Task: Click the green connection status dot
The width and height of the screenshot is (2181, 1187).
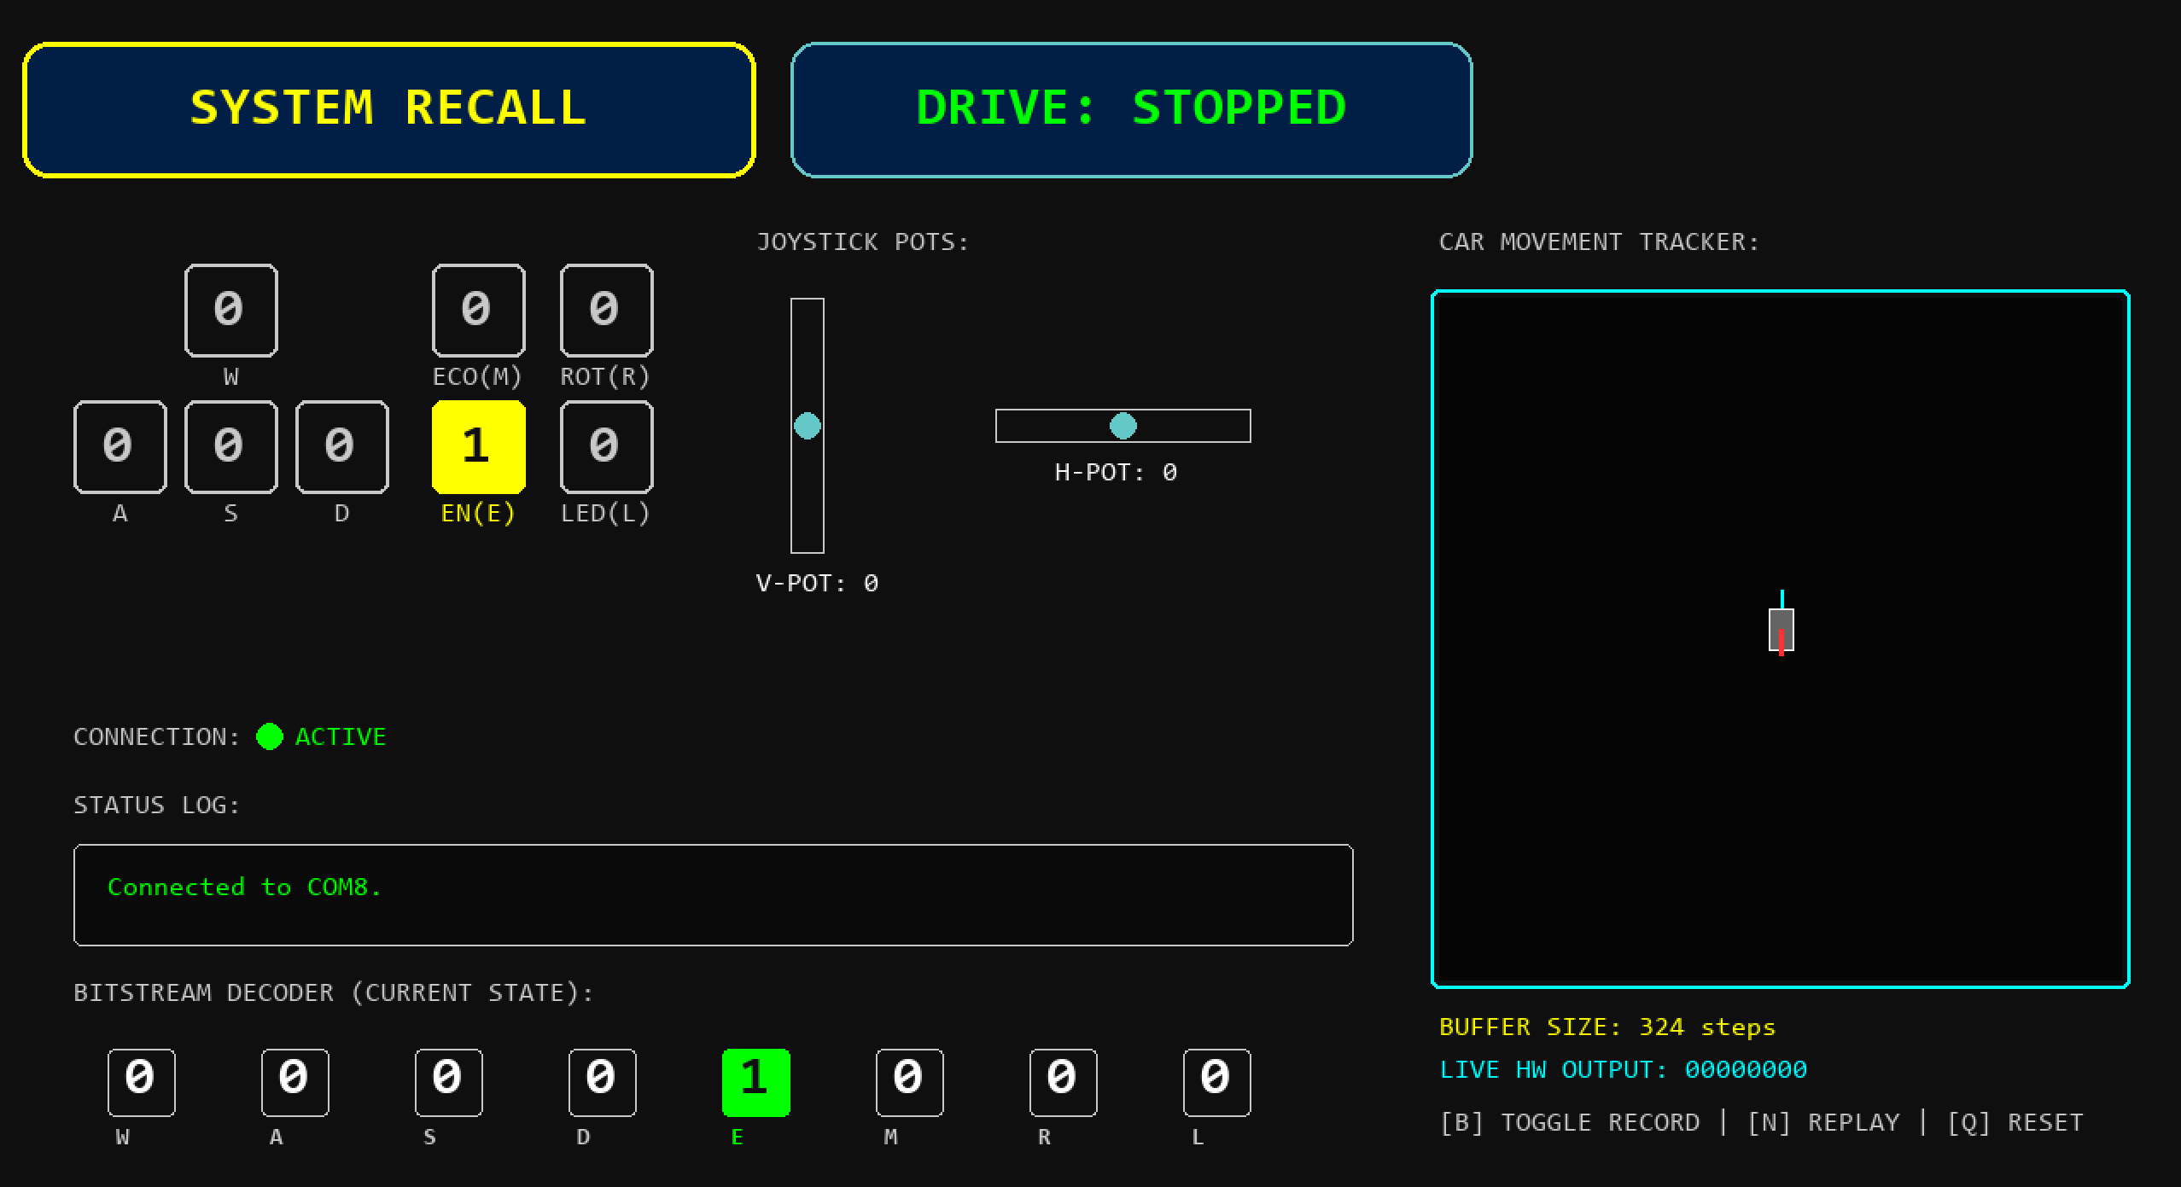Action: 270,736
